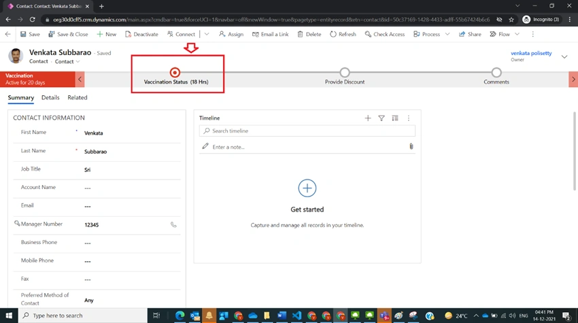Viewport: 578px width, 323px height.
Task: Click the taskbar search box
Action: click(x=83, y=316)
